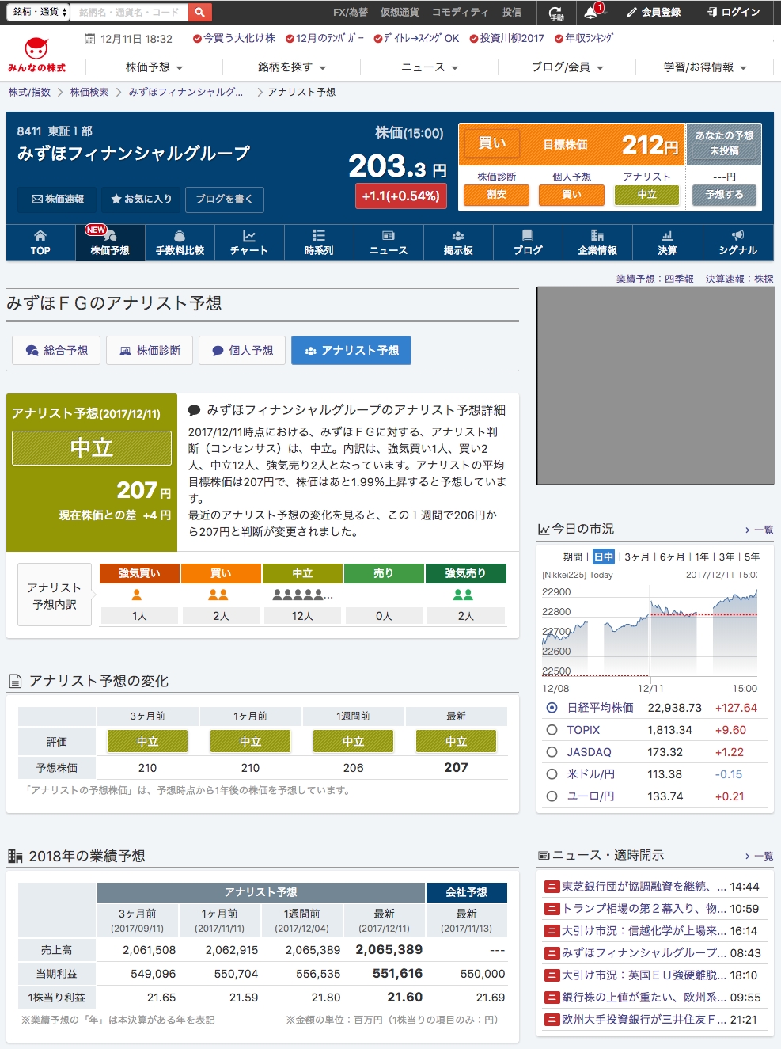Open news item 英国ＥＵ強硬離脱
The height and width of the screenshot is (1049, 781).
tap(644, 975)
